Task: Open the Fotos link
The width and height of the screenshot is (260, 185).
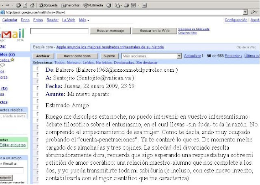Action: (x=38, y=20)
